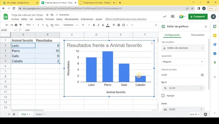Open the Google Sheets home icon

pos(6,17)
